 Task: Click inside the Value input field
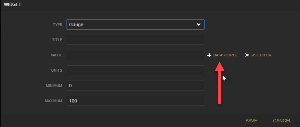(x=136, y=55)
